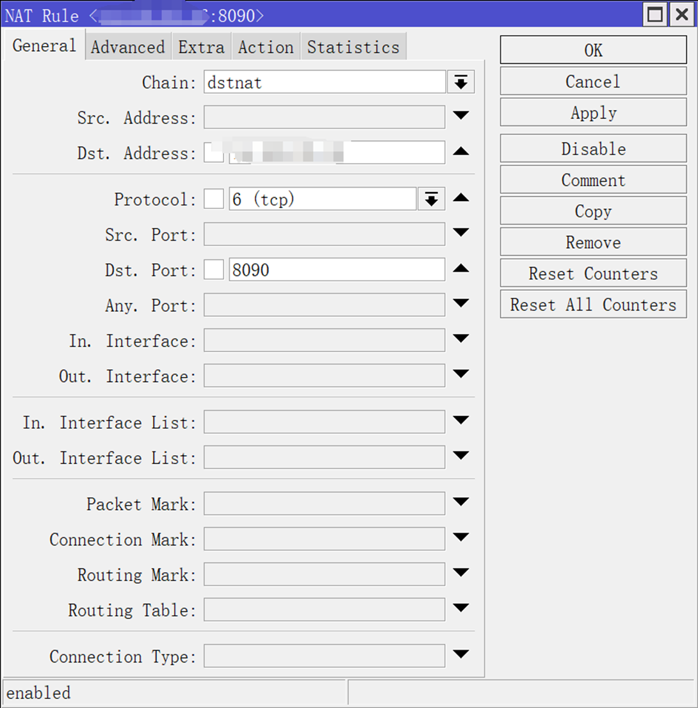Image resolution: width=698 pixels, height=708 pixels.
Task: Expand the Out. Interface List arrow
Action: coord(461,456)
